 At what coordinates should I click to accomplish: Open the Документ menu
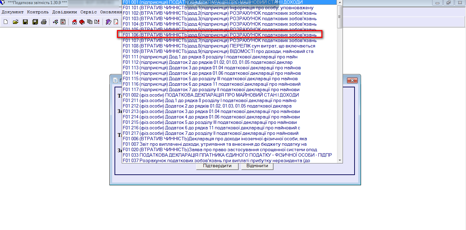click(13, 12)
